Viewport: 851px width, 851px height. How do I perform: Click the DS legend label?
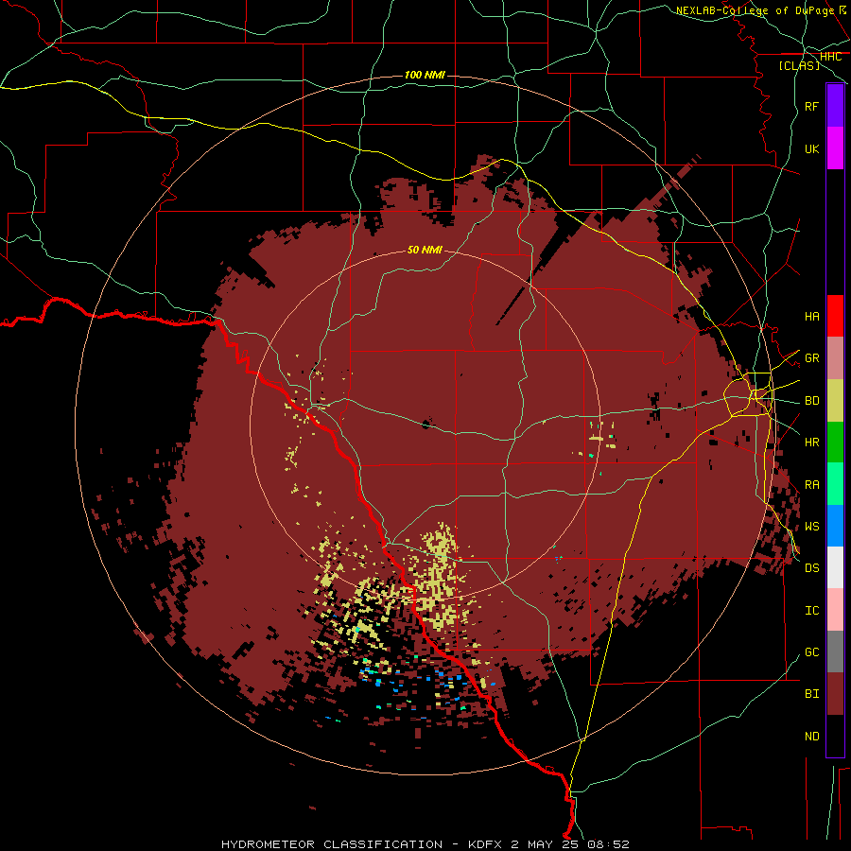coord(812,568)
